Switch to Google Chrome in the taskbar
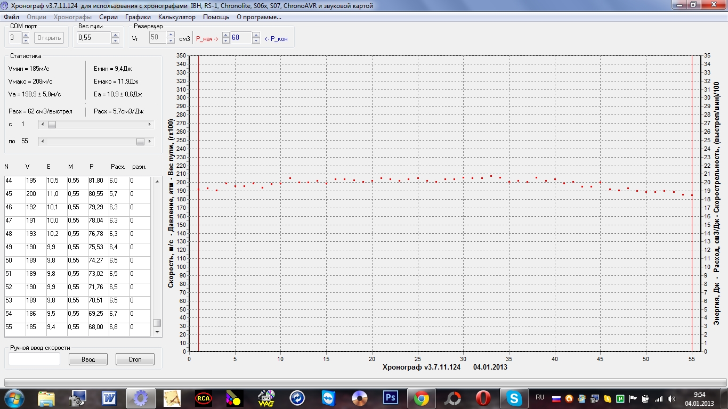Viewport: 728px width, 409px height. [x=422, y=398]
